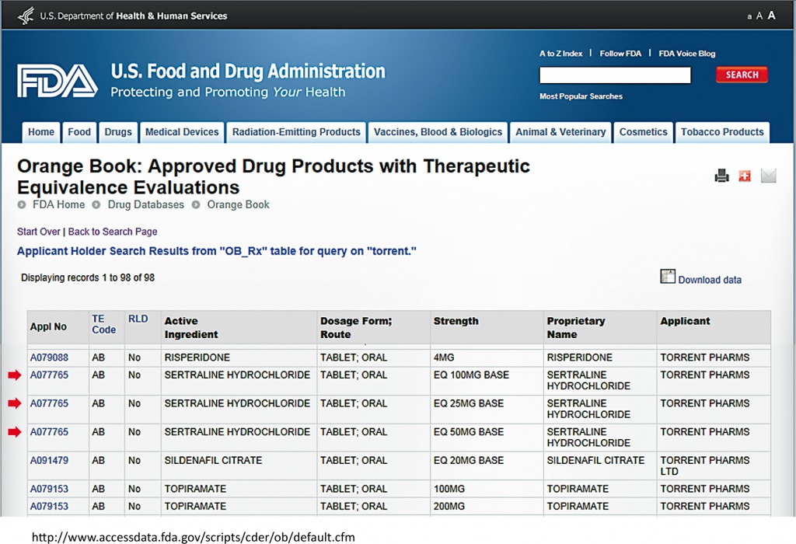Image resolution: width=796 pixels, height=544 pixels.
Task: Open A077765 for Sertraline EQ 50MG BASE
Action: [x=49, y=431]
